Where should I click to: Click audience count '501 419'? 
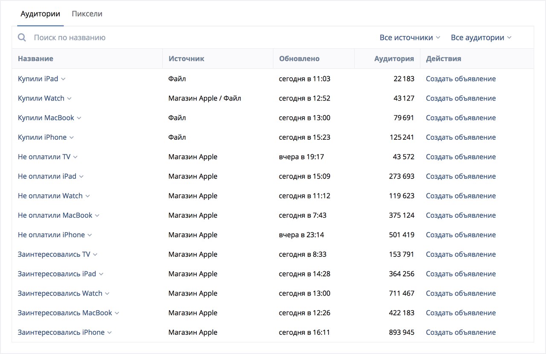coord(402,235)
